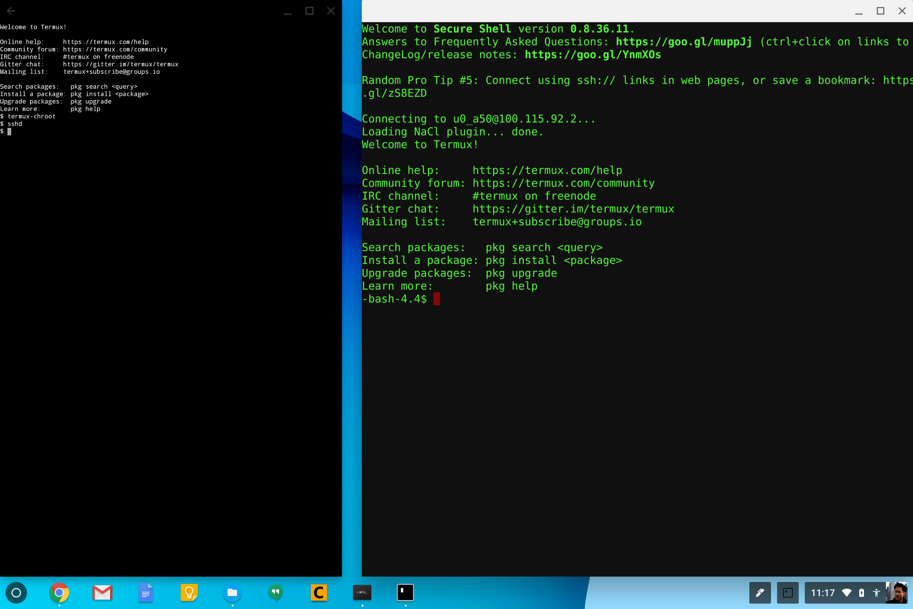Image resolution: width=913 pixels, height=609 pixels.
Task: Click 'Connecting to u0_a50@100.115.92.2...' text
Action: coord(478,118)
